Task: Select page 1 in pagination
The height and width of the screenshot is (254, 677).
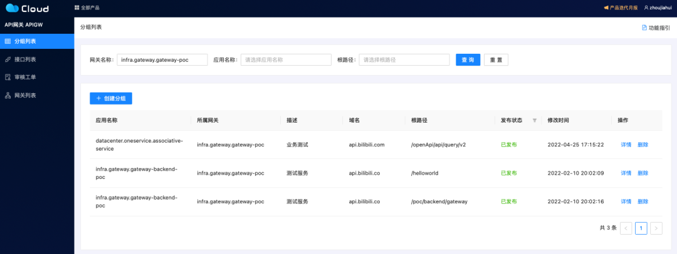Action: [x=641, y=228]
